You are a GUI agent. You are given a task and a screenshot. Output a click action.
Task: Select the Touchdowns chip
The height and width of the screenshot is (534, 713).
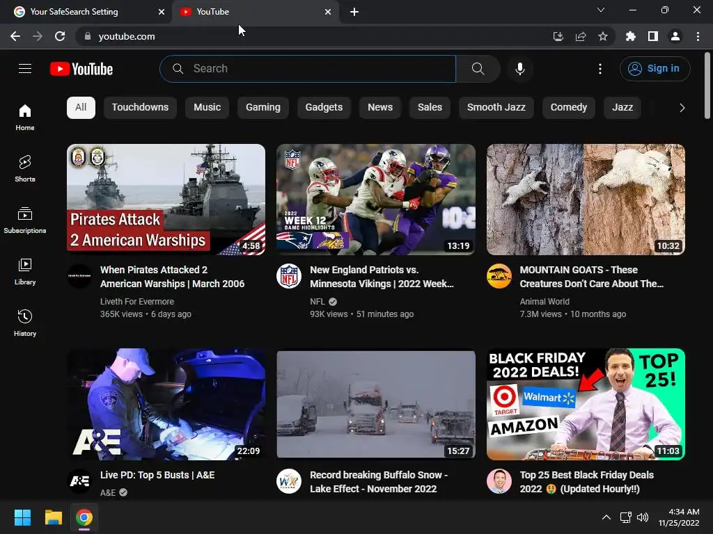140,108
